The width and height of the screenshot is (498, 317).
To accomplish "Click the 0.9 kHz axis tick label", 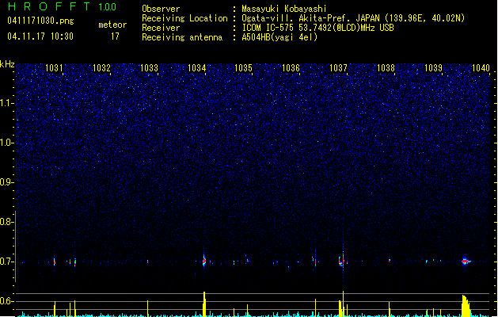I will pyautogui.click(x=6, y=182).
